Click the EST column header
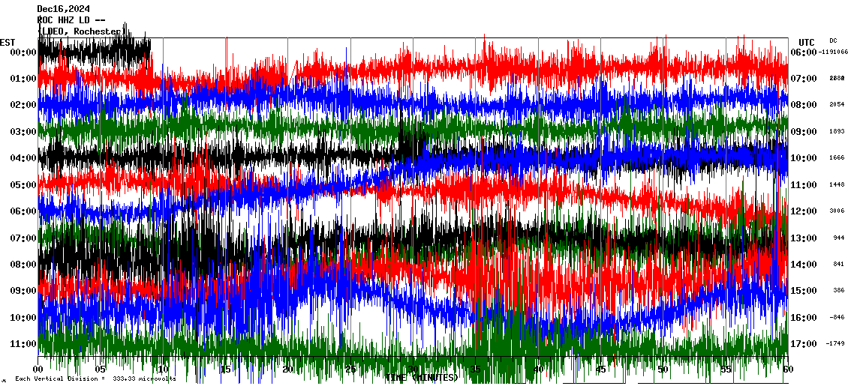 coord(8,42)
